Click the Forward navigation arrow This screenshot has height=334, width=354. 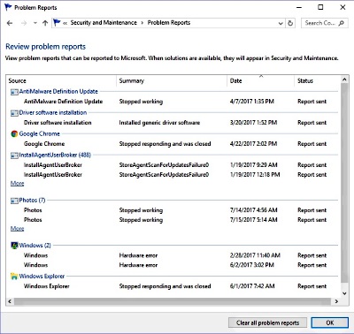pos(24,23)
